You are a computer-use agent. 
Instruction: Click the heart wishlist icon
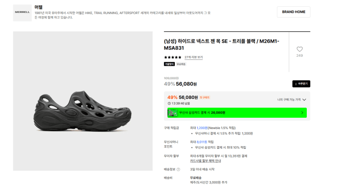(x=300, y=49)
